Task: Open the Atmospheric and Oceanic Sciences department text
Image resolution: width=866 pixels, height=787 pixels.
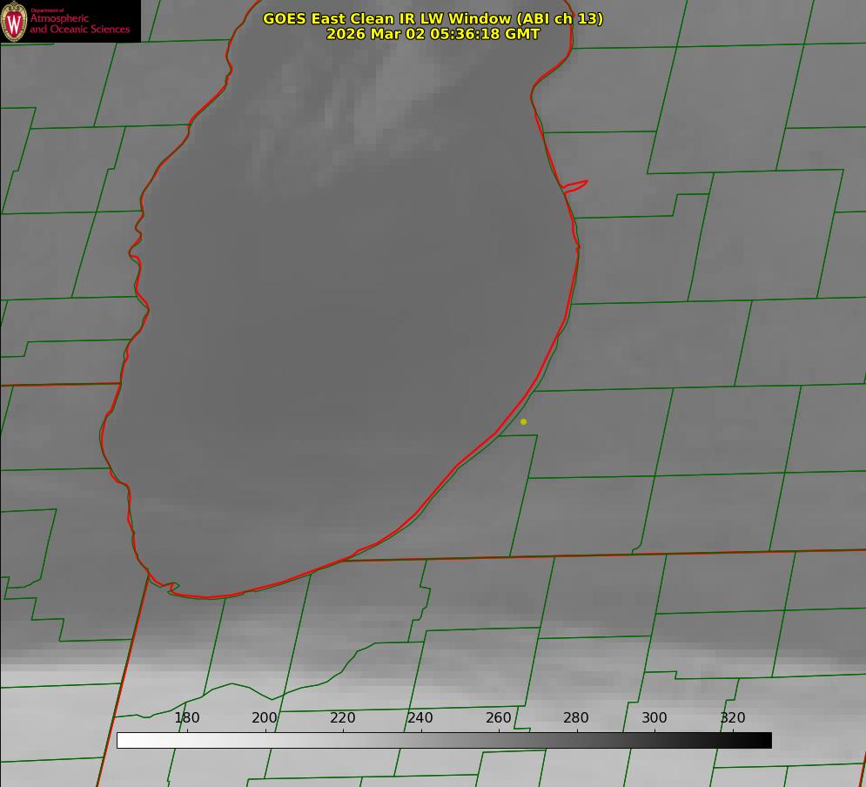Action: tap(80, 24)
